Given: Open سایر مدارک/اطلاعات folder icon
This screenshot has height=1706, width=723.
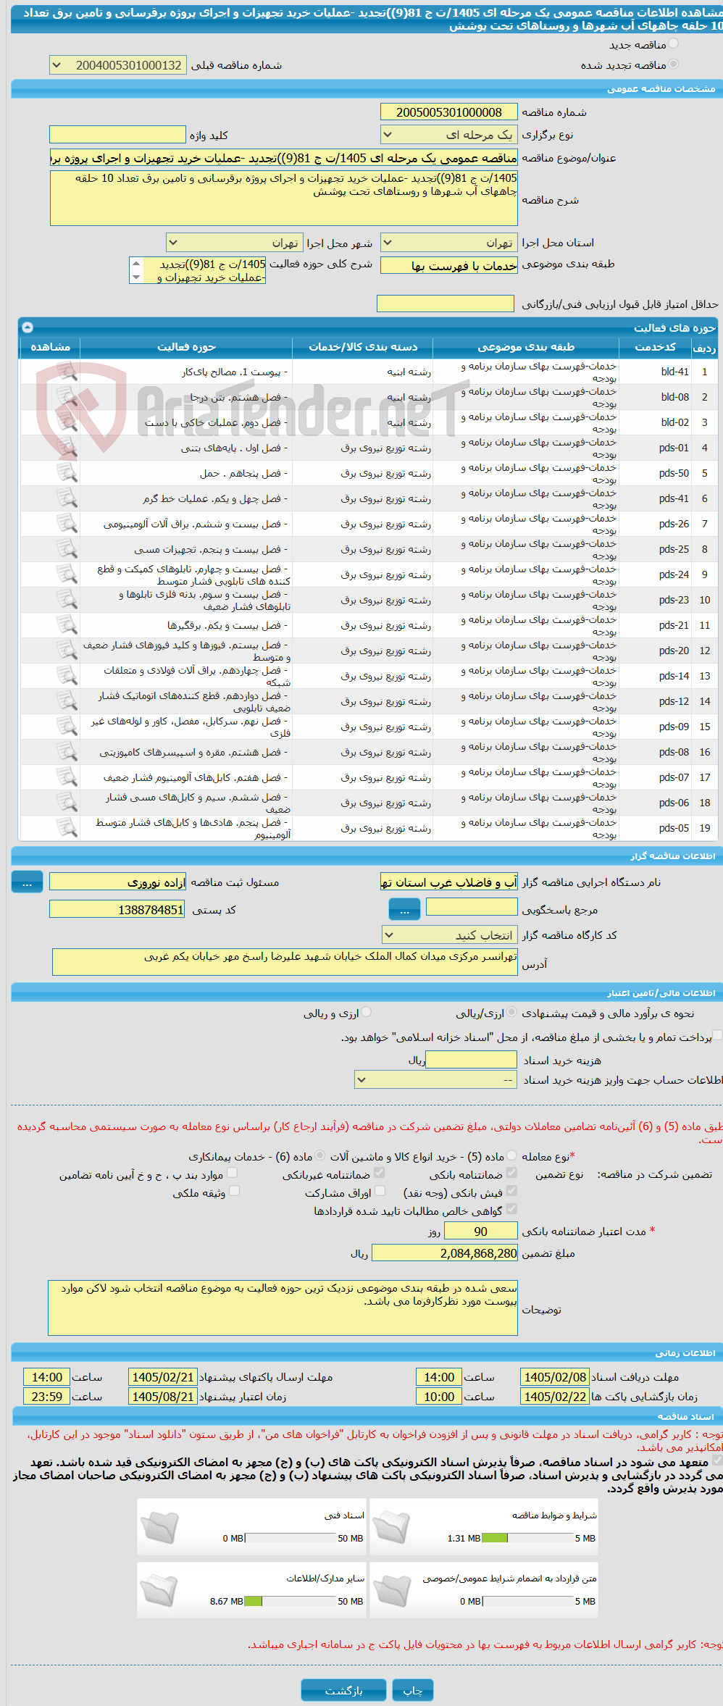Looking at the screenshot, I should [159, 1590].
